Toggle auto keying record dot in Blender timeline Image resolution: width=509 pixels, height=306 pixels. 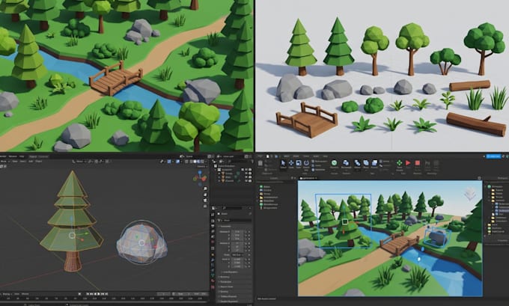pos(79,294)
